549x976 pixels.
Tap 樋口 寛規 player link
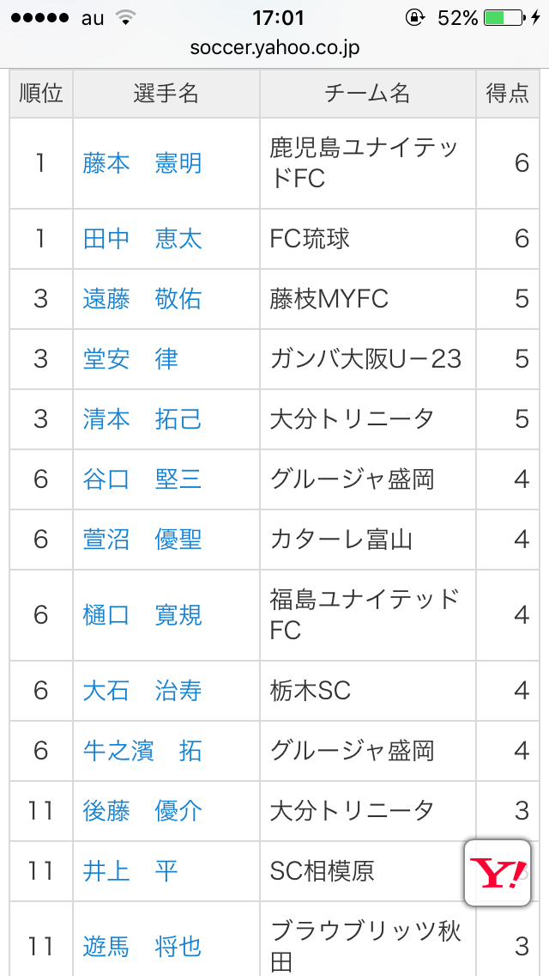tap(142, 615)
